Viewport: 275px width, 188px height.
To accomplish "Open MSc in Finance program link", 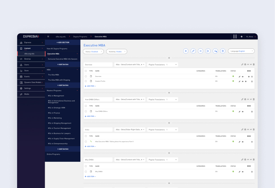I will point(54,113).
